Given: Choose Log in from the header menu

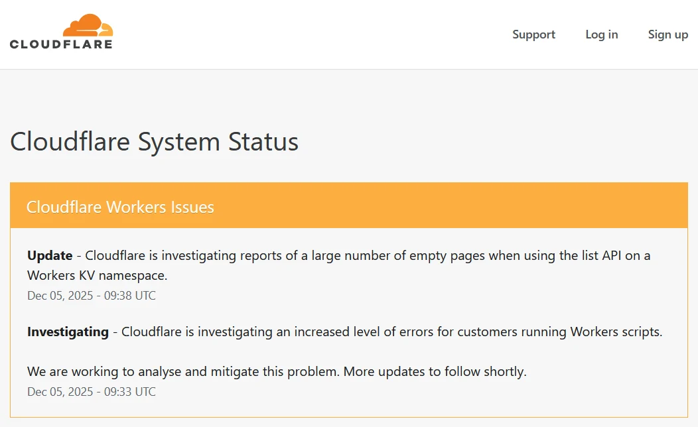Looking at the screenshot, I should (x=601, y=34).
